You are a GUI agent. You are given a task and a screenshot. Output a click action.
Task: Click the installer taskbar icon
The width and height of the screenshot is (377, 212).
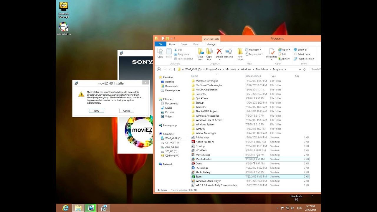(104, 208)
